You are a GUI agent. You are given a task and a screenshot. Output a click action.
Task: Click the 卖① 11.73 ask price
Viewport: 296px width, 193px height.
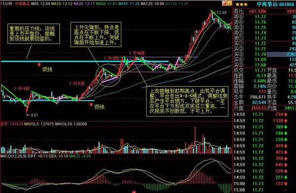pyautogui.click(x=260, y=38)
